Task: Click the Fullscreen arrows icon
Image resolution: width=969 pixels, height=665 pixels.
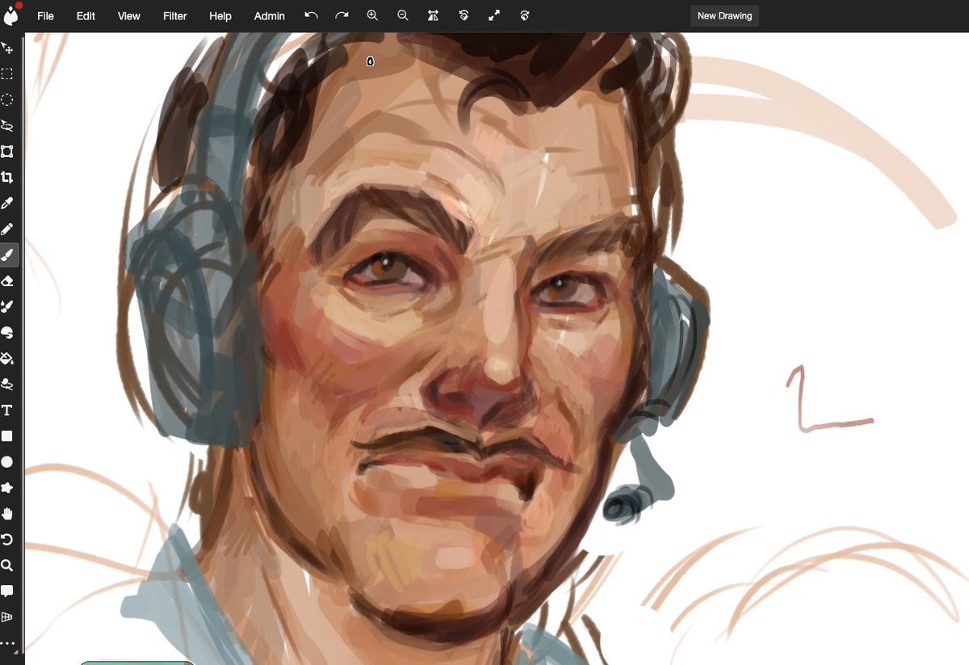Action: tap(494, 15)
